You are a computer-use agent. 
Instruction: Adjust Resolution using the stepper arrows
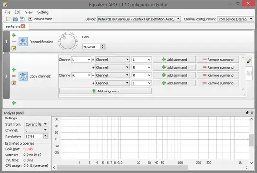point(46,137)
